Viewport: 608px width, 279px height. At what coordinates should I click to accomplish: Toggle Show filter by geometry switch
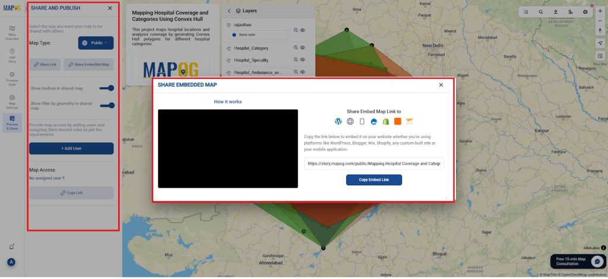(x=107, y=105)
